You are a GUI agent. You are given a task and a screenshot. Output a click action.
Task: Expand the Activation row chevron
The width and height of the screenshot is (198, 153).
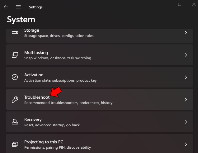tap(186, 77)
